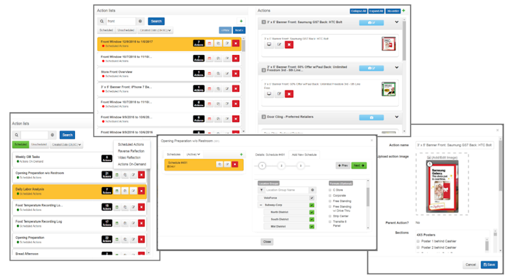Open Created Date sort dropdown in lower-left window
The width and height of the screenshot is (511, 279).
[67, 144]
